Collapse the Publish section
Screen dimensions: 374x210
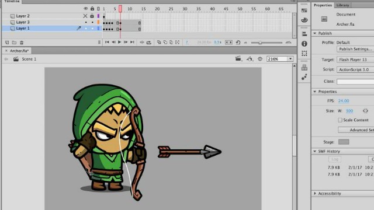(315, 33)
